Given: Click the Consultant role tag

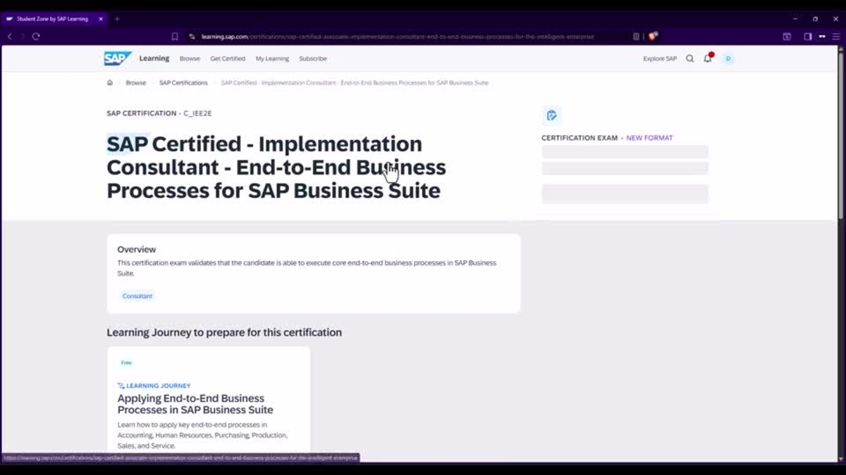Looking at the screenshot, I should point(137,296).
